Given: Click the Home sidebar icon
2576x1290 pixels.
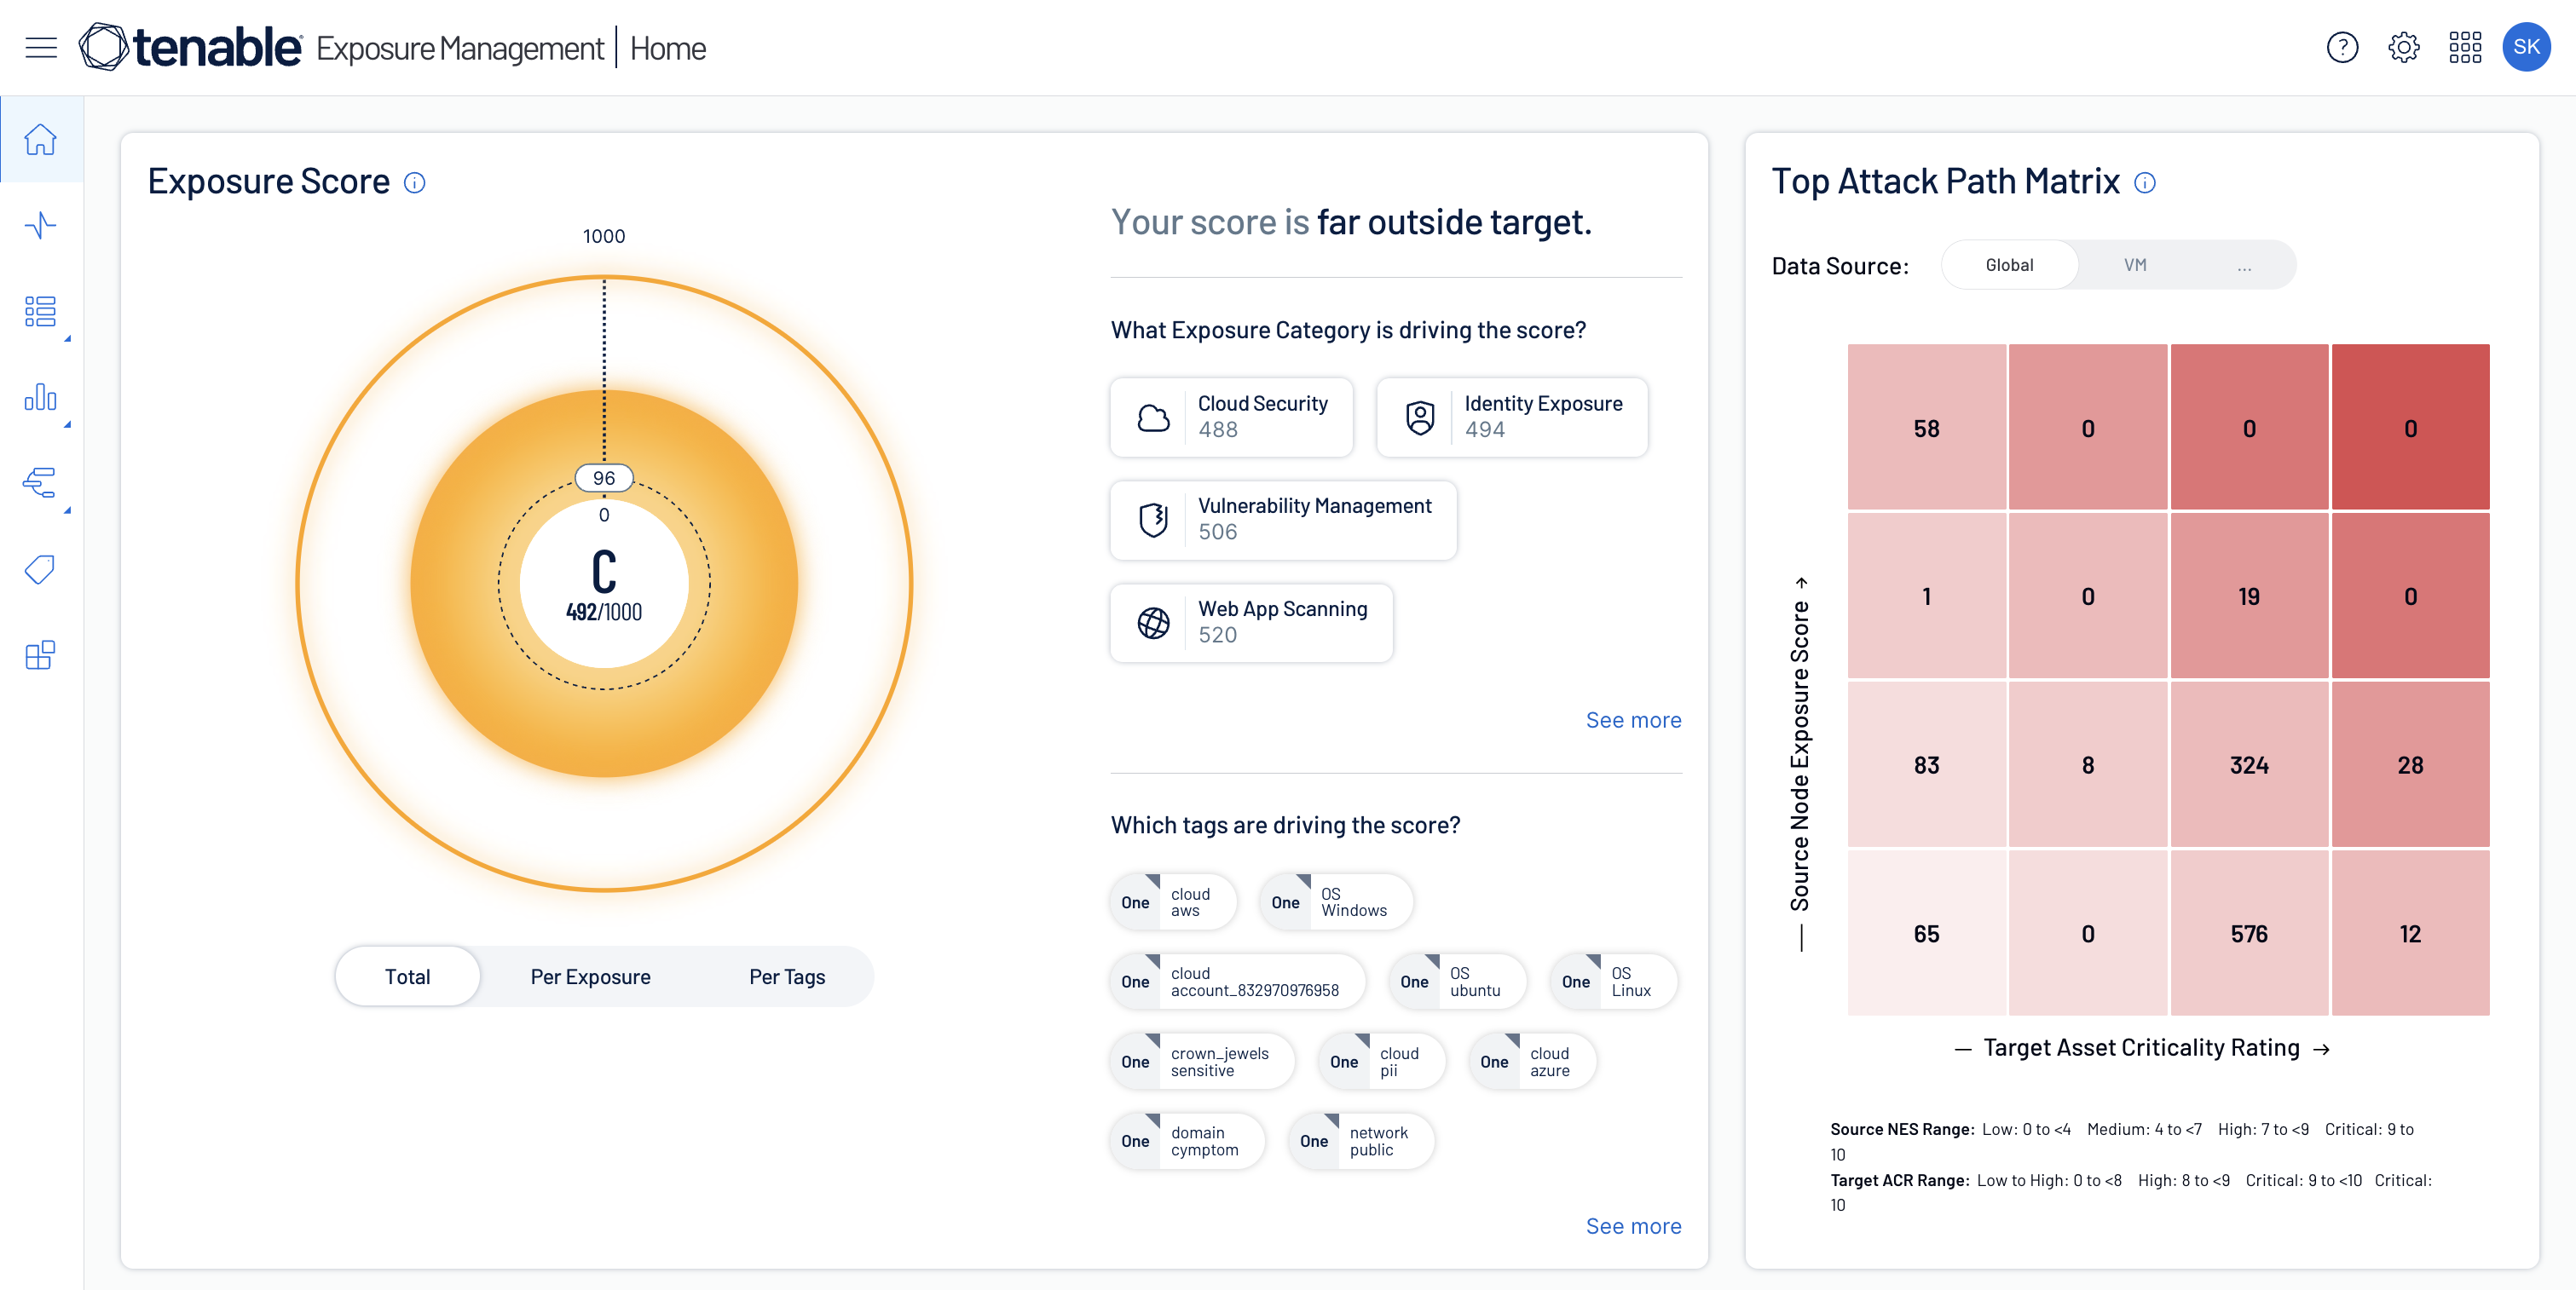Looking at the screenshot, I should (x=41, y=139).
